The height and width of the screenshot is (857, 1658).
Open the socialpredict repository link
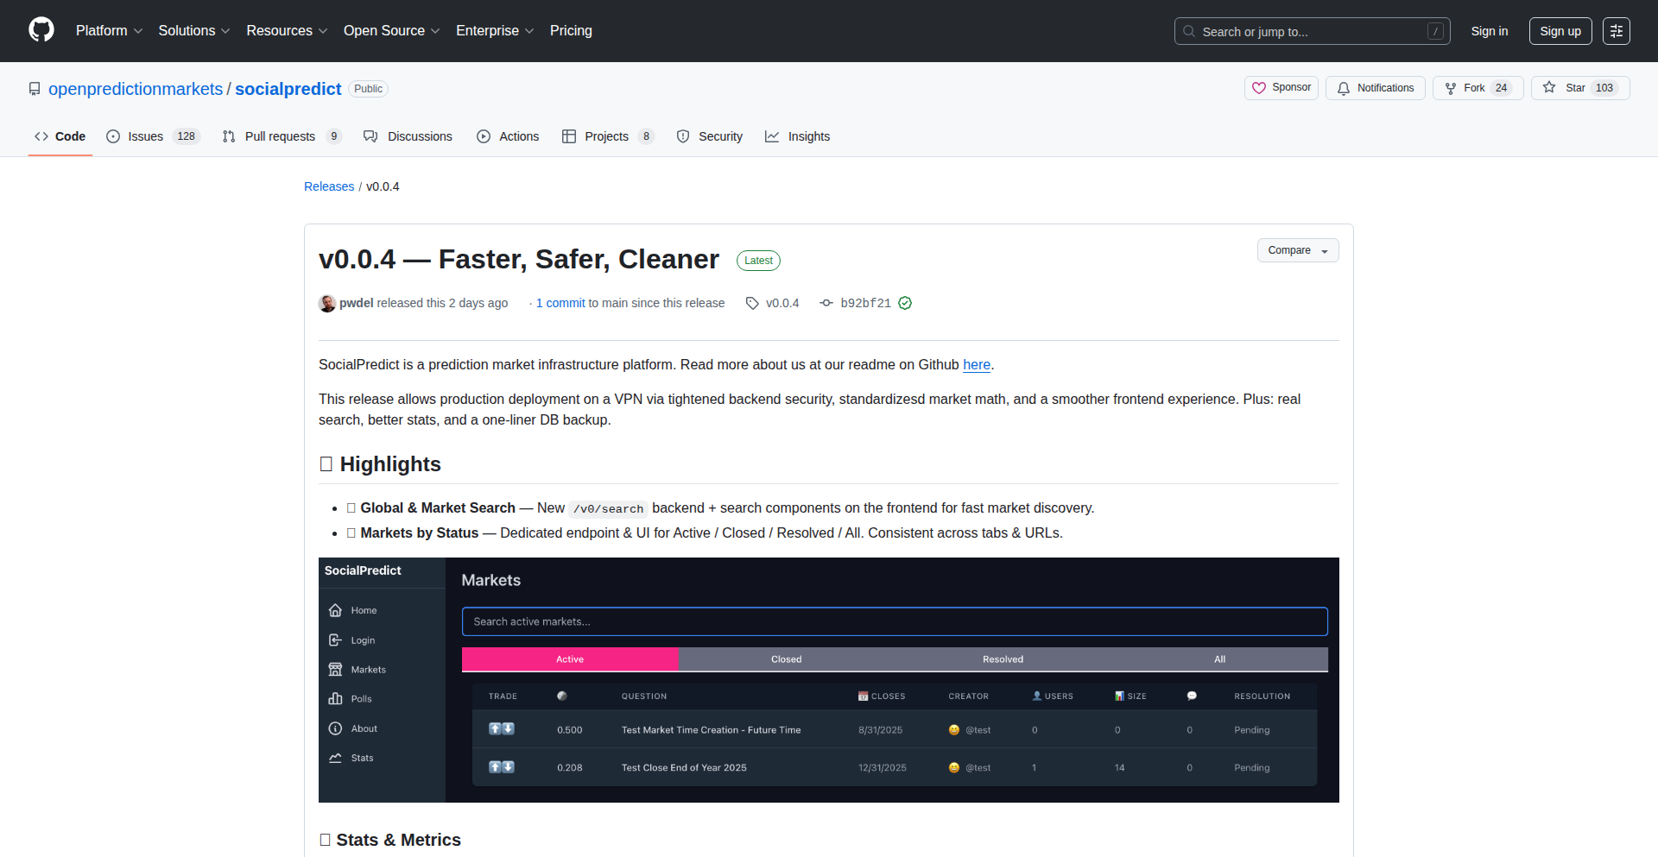[x=288, y=89]
